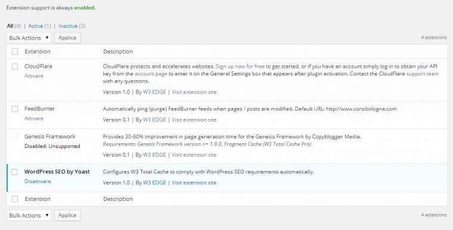Click Attivare under FeedBurner
Screen dimensions: 453x230
point(34,118)
